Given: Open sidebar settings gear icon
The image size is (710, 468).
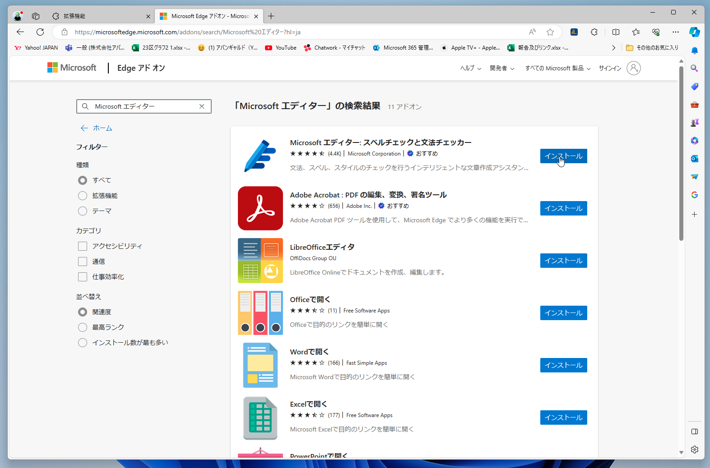Looking at the screenshot, I should tap(695, 450).
